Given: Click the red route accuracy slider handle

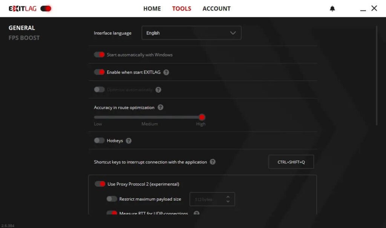Looking at the screenshot, I should coord(202,117).
